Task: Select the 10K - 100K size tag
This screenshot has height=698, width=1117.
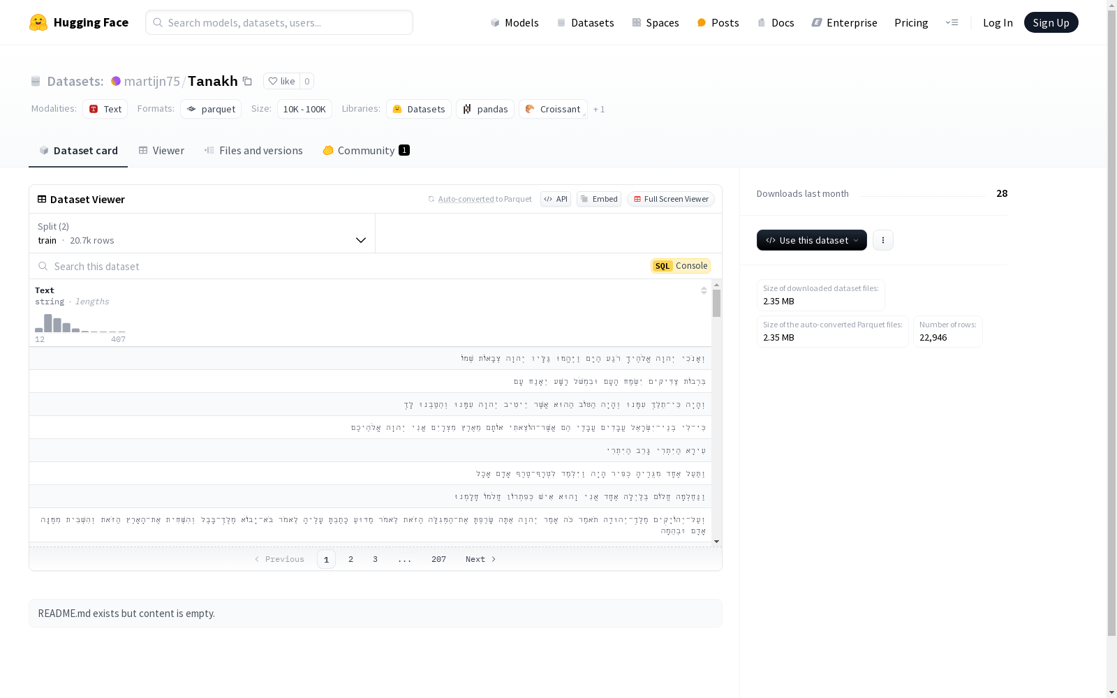Action: [x=304, y=109]
